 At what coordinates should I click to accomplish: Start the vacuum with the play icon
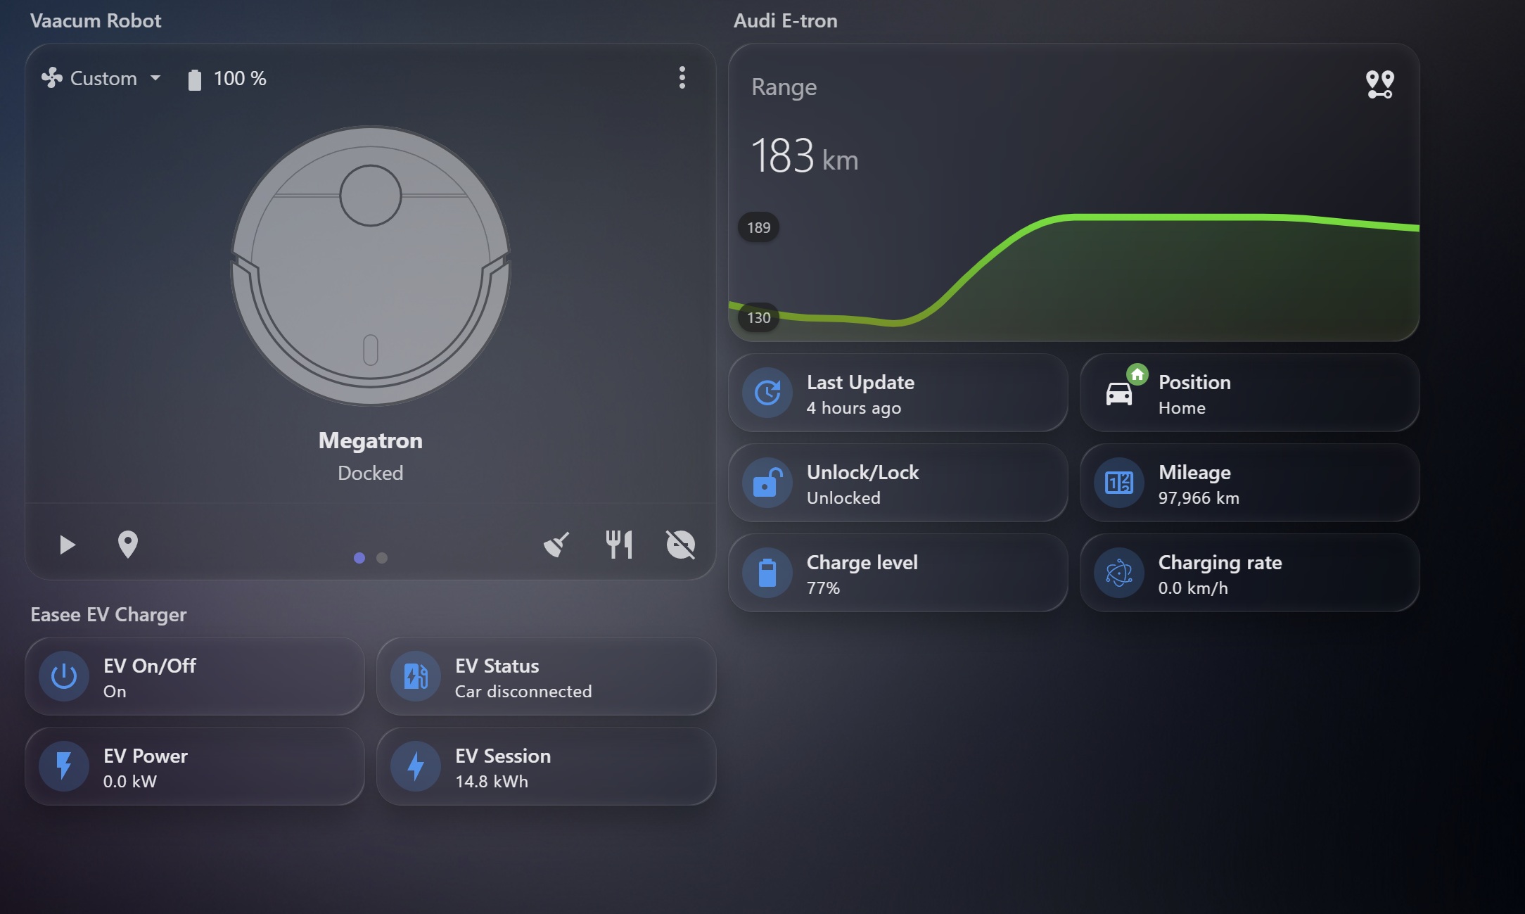pyautogui.click(x=67, y=544)
